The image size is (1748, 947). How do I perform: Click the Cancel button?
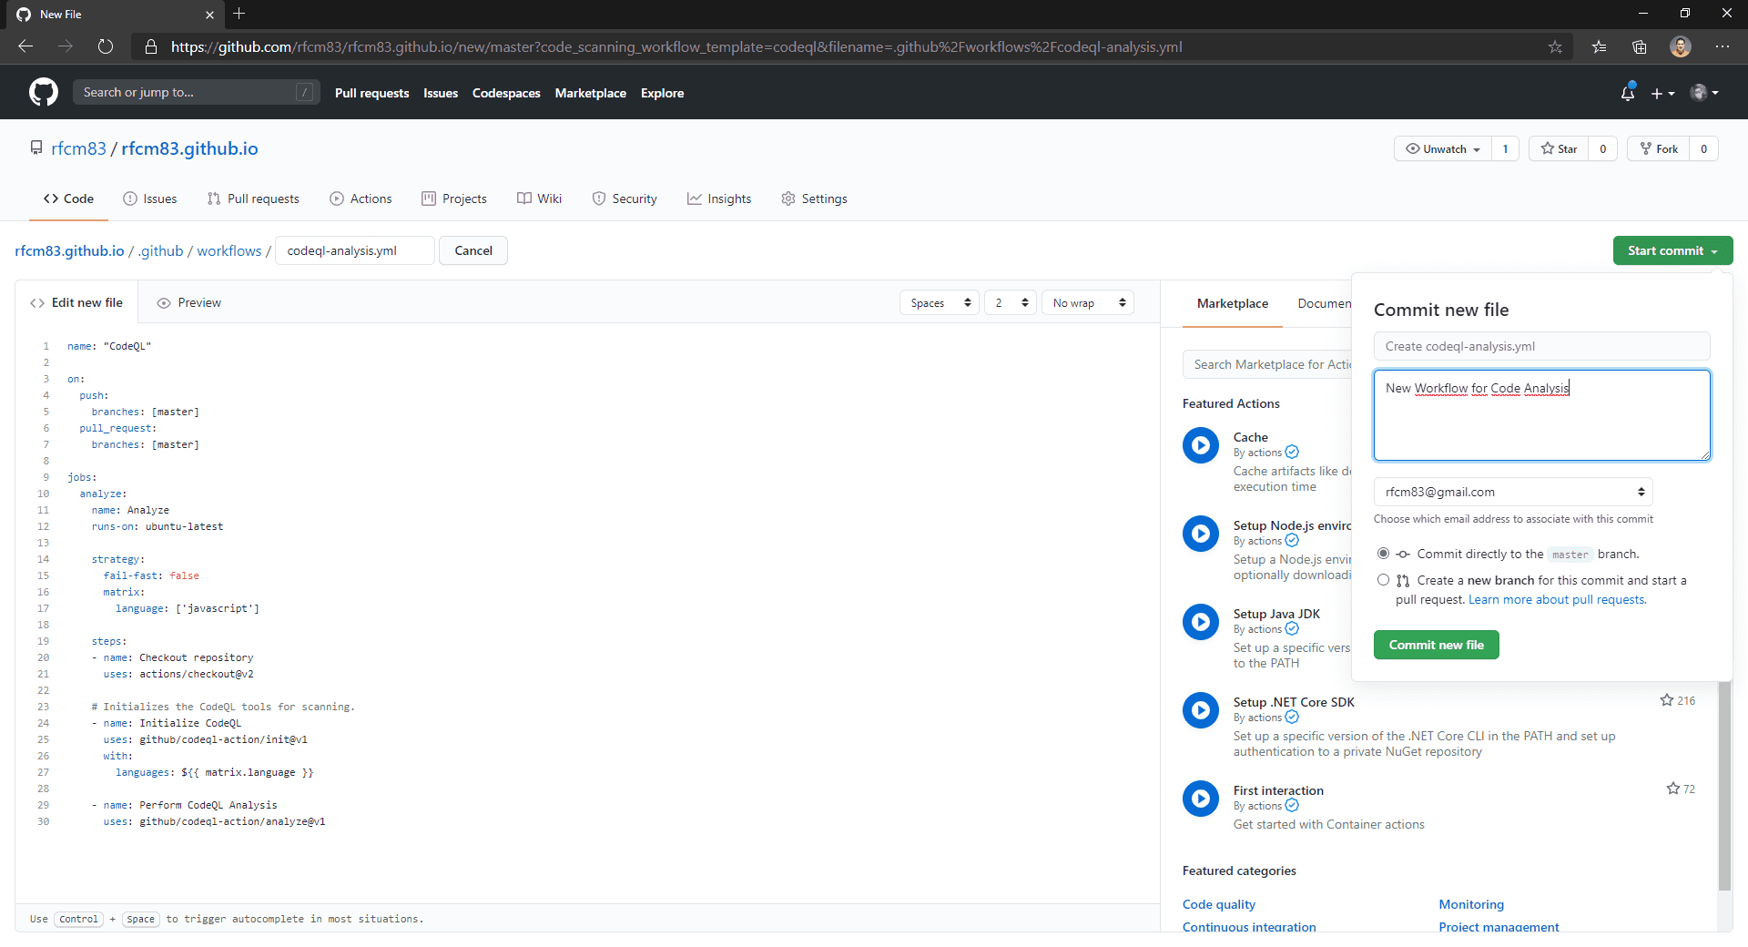473,250
